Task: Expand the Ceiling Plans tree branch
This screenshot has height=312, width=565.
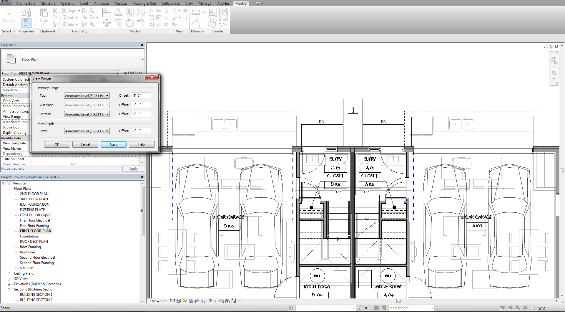Action: coord(9,273)
